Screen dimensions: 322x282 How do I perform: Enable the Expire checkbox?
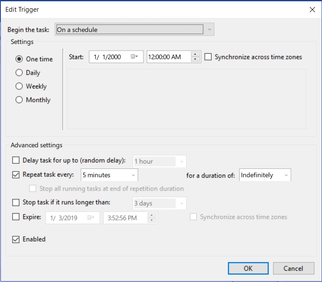pyautogui.click(x=16, y=217)
